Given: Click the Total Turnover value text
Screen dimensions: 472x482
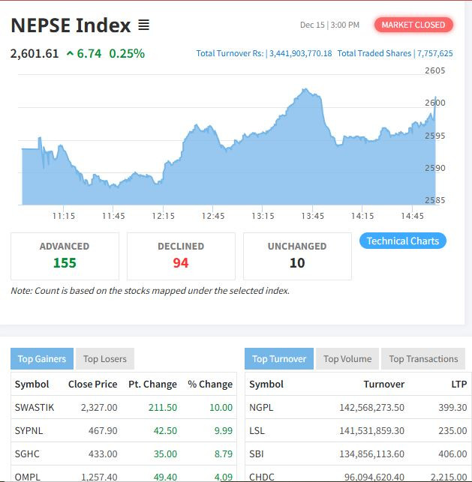Looking at the screenshot, I should point(299,53).
